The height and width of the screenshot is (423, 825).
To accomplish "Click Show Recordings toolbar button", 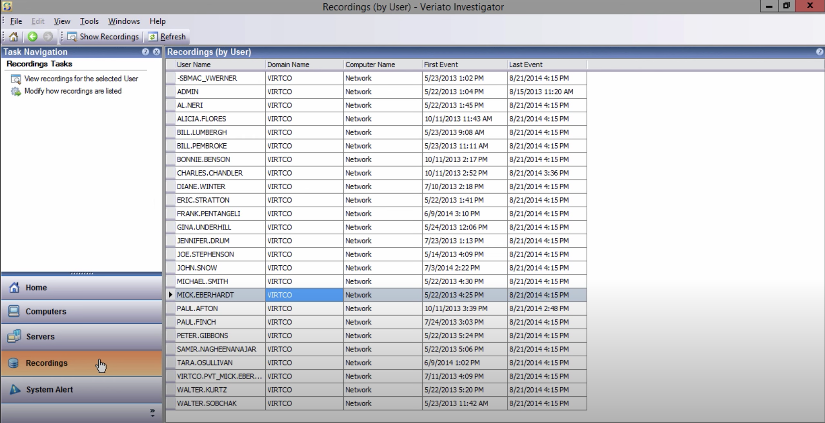I will coord(103,37).
